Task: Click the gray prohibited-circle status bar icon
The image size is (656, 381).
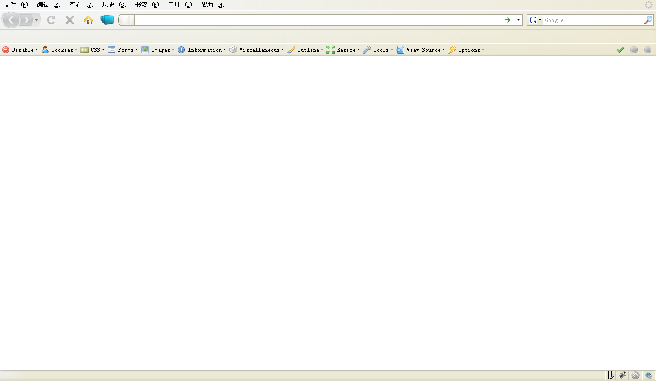Action: [635, 375]
